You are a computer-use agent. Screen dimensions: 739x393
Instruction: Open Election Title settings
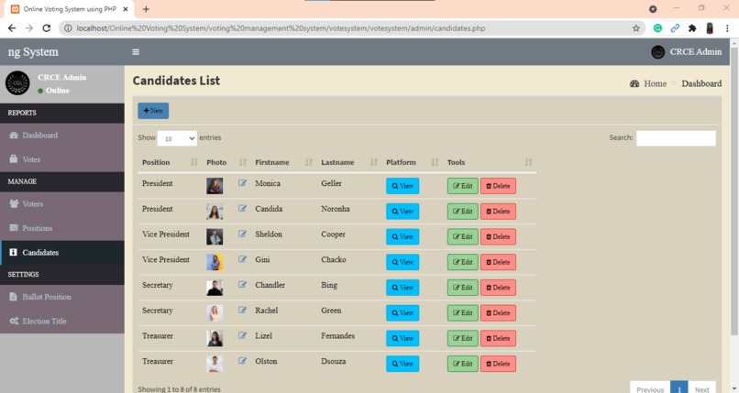(62, 322)
